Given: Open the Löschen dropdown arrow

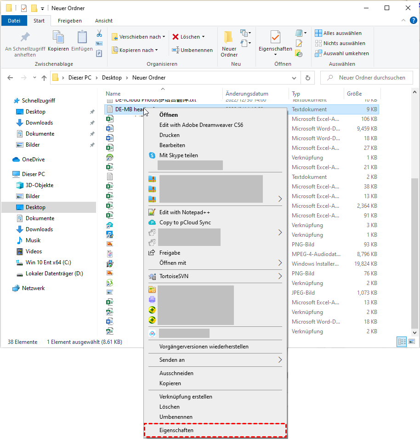Looking at the screenshot, I should coord(204,37).
